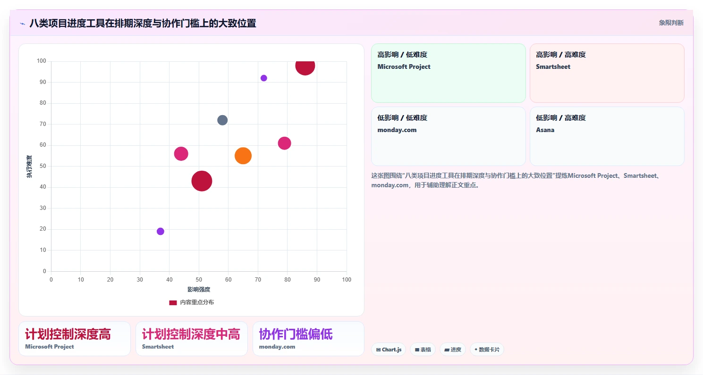This screenshot has height=375, width=703.
Task: Click the 进度 tag chip
Action: [453, 350]
